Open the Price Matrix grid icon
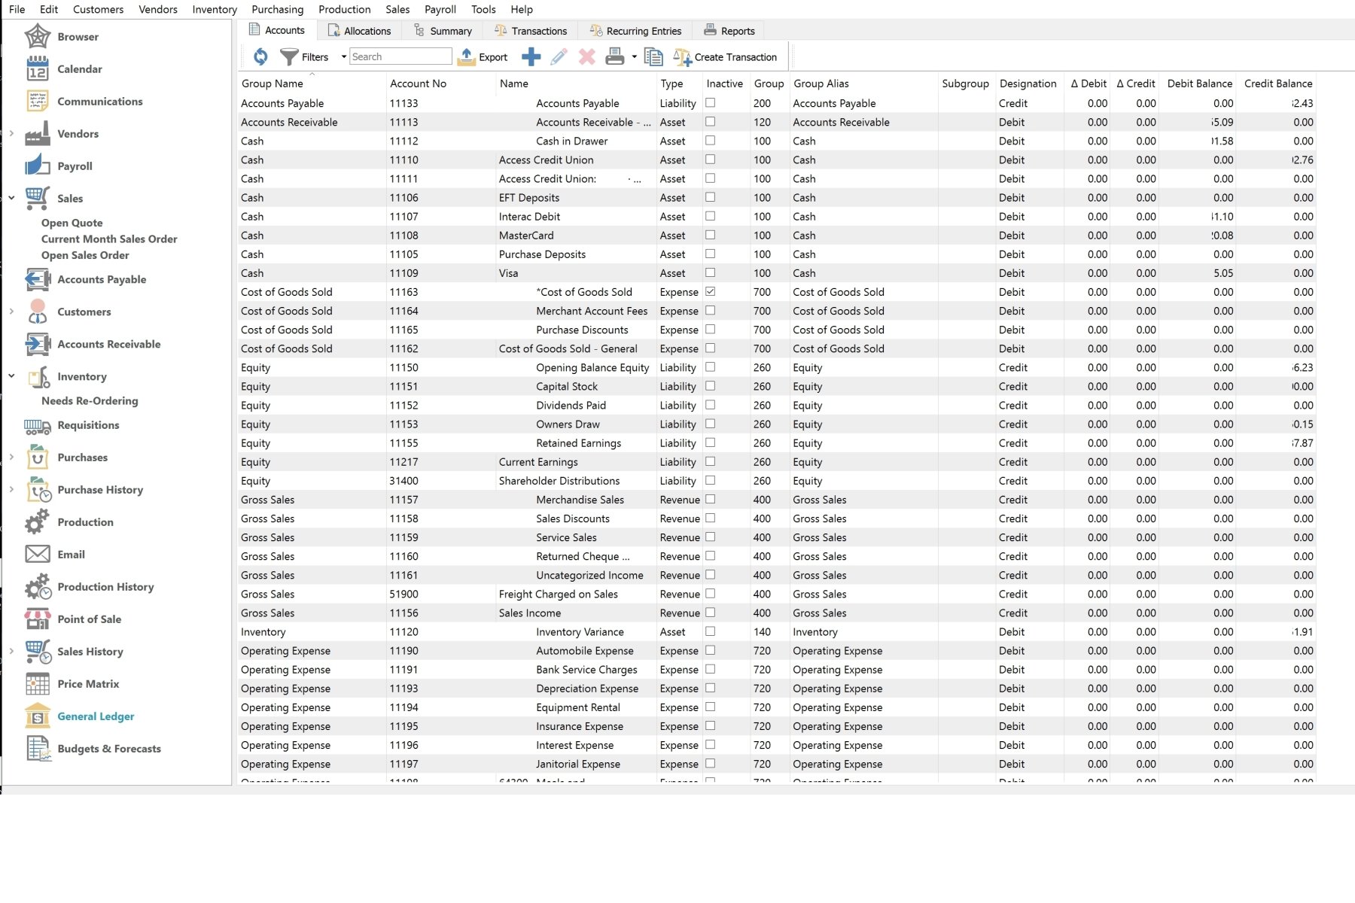Viewport: 1355px width, 903px height. tap(37, 684)
